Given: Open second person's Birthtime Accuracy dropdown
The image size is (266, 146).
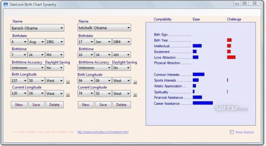Looking at the screenshot, I should pyautogui.click(x=94, y=68).
